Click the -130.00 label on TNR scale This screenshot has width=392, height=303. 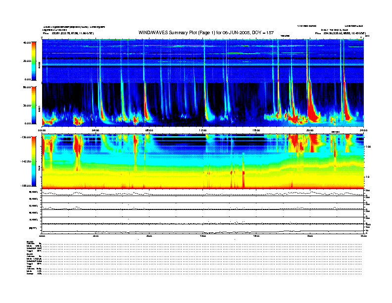pos(26,137)
